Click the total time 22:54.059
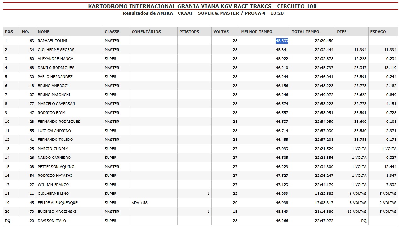 point(324,122)
